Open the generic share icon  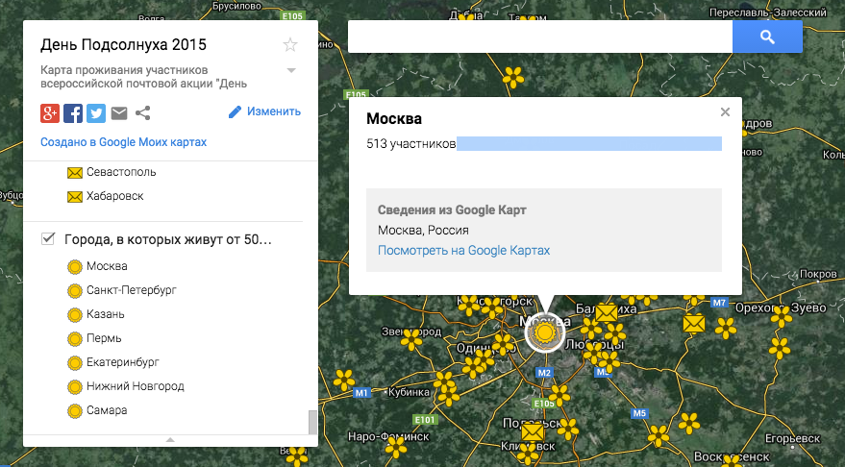142,113
